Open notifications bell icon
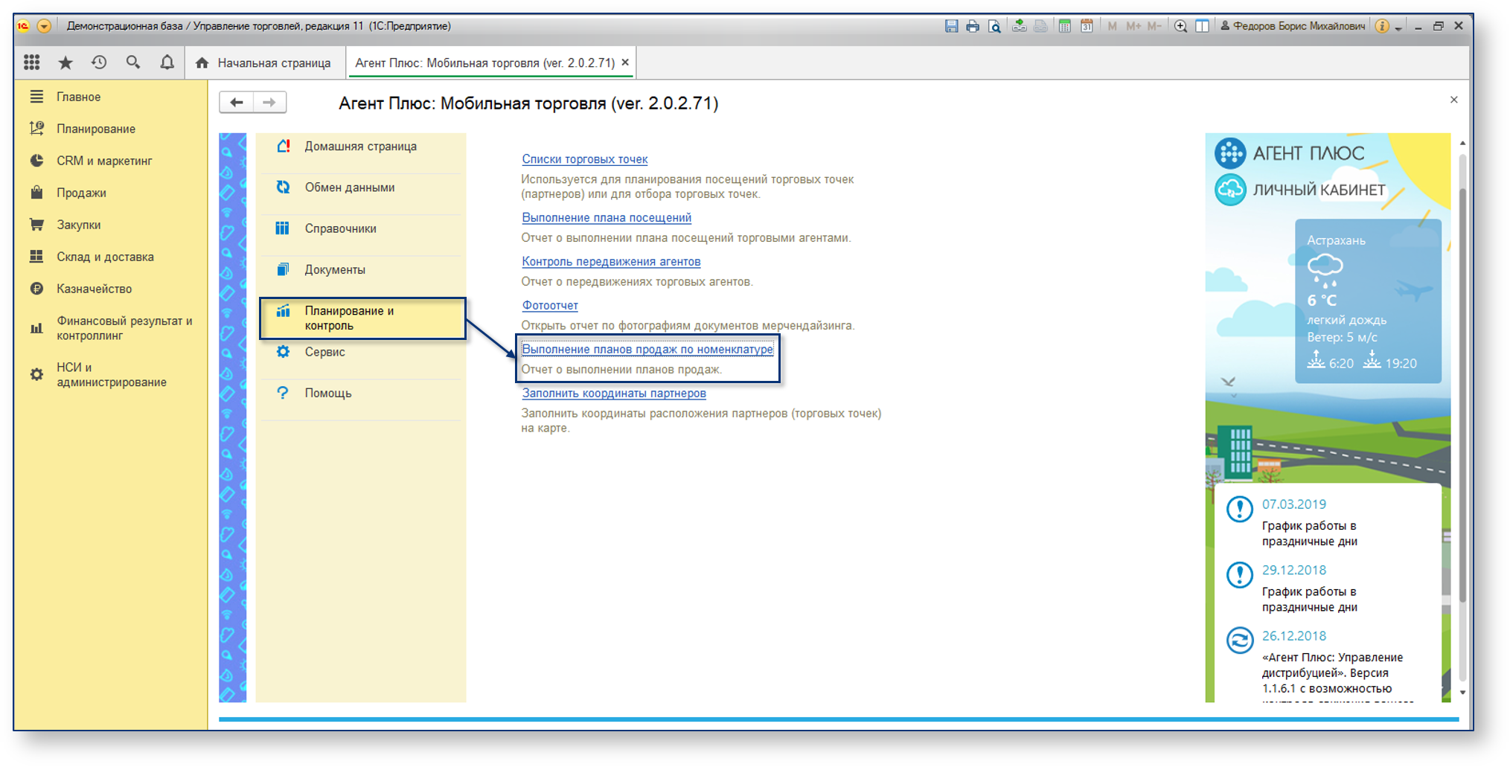 [x=167, y=62]
